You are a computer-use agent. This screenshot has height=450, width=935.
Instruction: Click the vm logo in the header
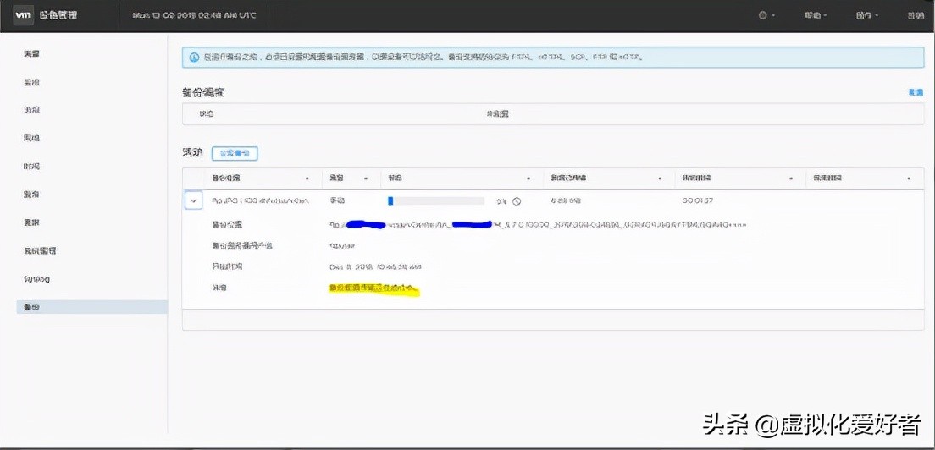(23, 15)
